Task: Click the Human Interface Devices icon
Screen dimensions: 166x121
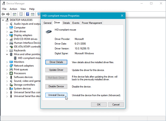Action: pos(11,43)
